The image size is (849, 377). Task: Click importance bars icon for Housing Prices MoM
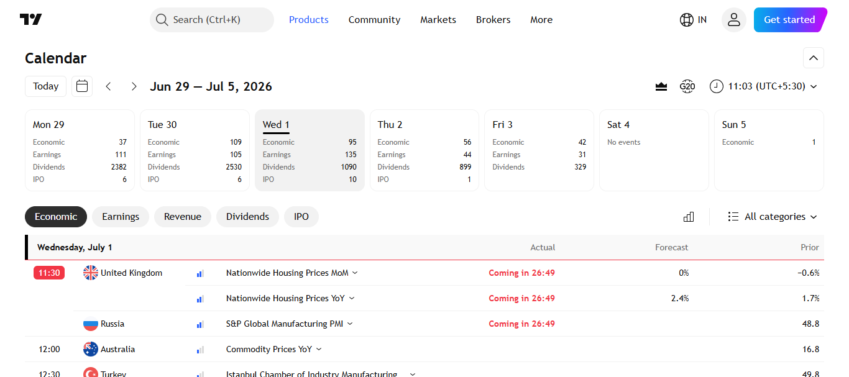pos(200,273)
